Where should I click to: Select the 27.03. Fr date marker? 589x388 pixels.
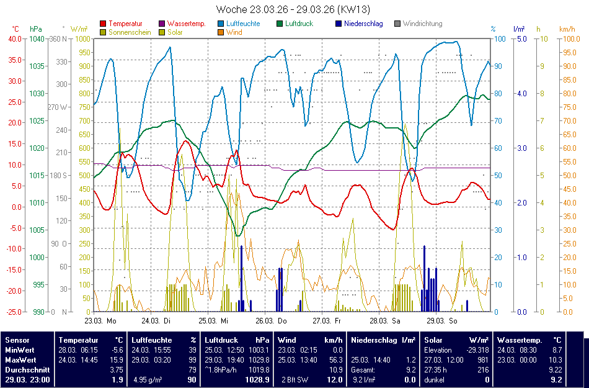pos(327,321)
